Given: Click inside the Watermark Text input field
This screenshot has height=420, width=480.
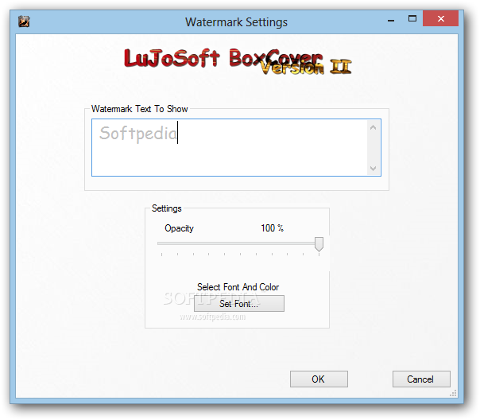Looking at the screenshot, I should 230,148.
